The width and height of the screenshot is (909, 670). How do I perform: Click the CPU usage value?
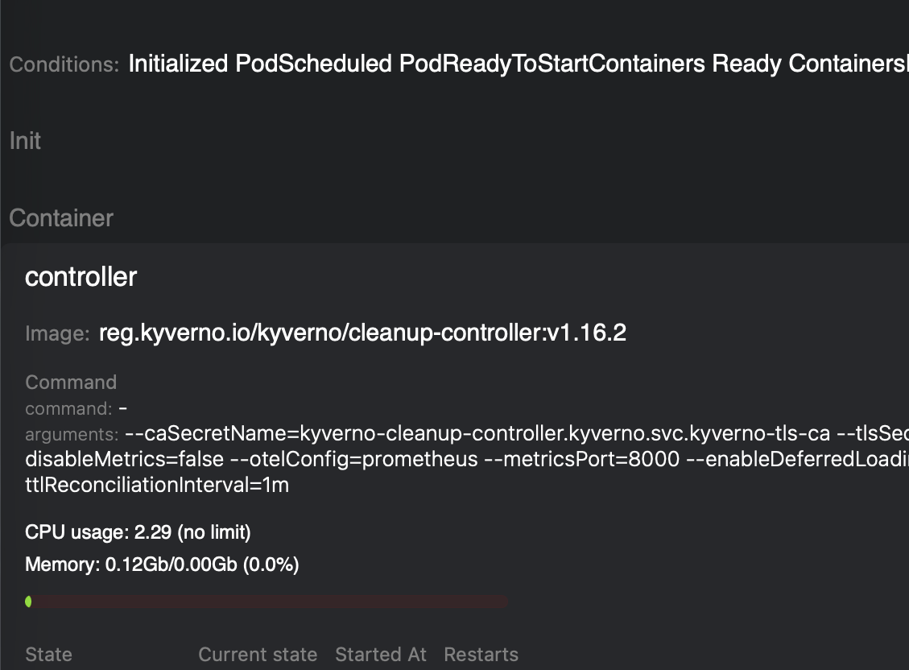click(x=138, y=531)
